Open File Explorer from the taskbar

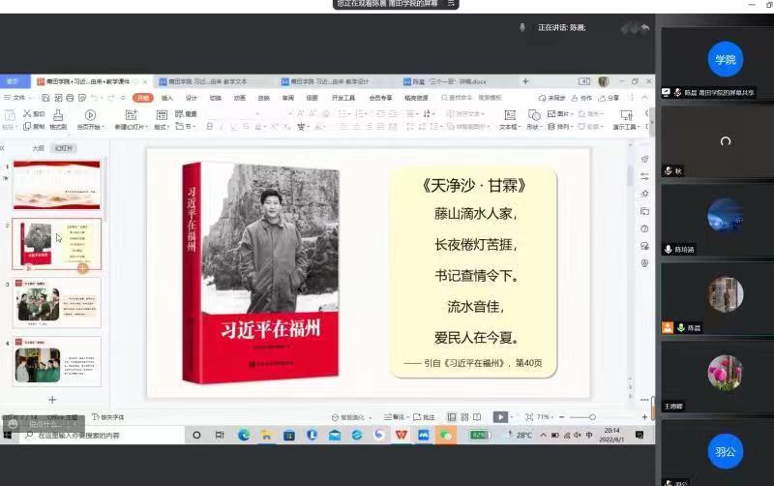267,435
